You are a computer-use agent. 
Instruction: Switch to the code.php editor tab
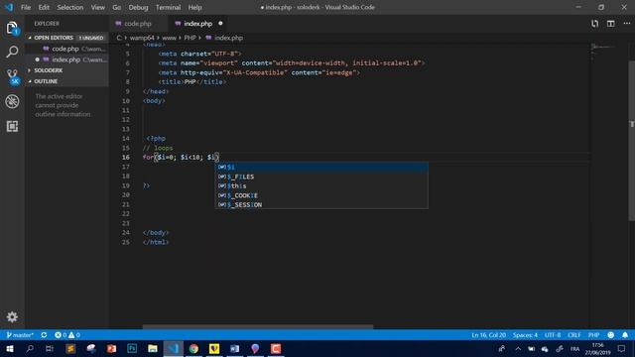pos(138,24)
